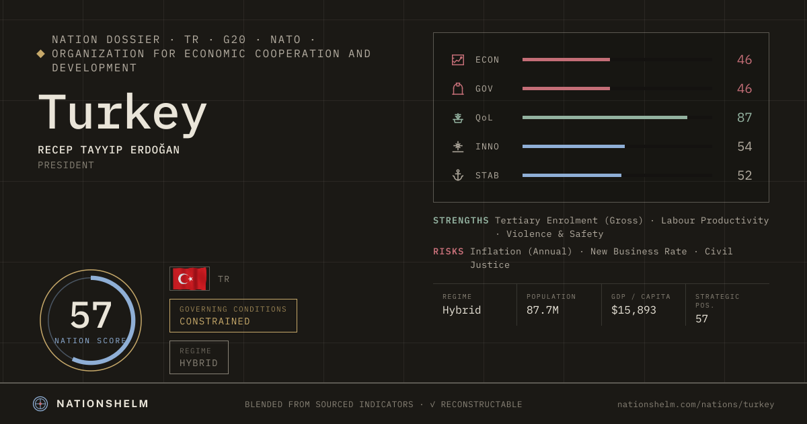Click Inflation (Annual) risk
This screenshot has width=807, height=424.
[x=521, y=252]
